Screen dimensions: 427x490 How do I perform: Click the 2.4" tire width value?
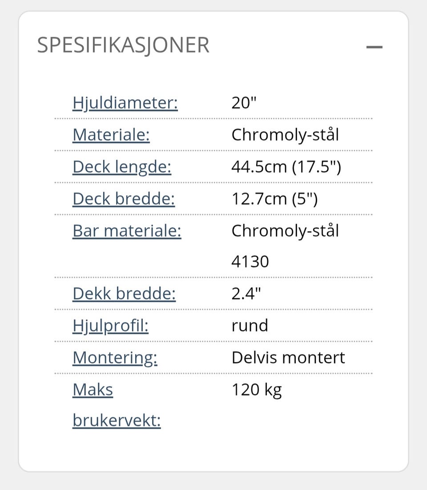[246, 294]
